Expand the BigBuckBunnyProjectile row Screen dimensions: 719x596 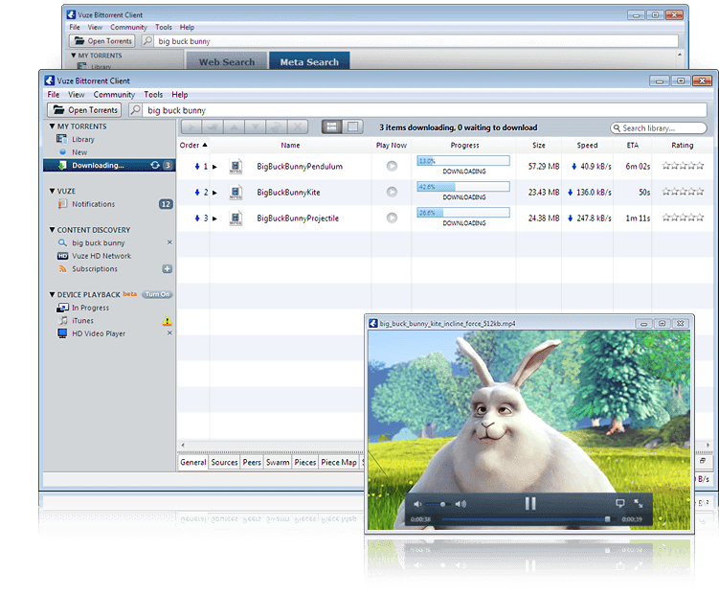[214, 218]
